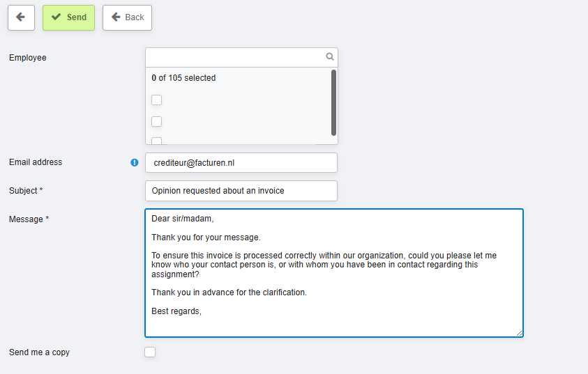Place cursor after 'Best regards,' in the message
The image size is (588, 374).
pyautogui.click(x=202, y=311)
